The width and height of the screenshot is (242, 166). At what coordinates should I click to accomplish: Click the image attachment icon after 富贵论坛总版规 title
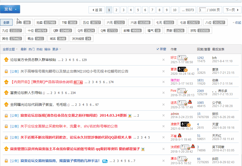(130, 116)
